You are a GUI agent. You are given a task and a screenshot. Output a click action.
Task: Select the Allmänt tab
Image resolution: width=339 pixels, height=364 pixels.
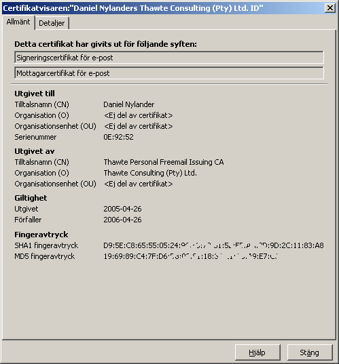point(18,22)
